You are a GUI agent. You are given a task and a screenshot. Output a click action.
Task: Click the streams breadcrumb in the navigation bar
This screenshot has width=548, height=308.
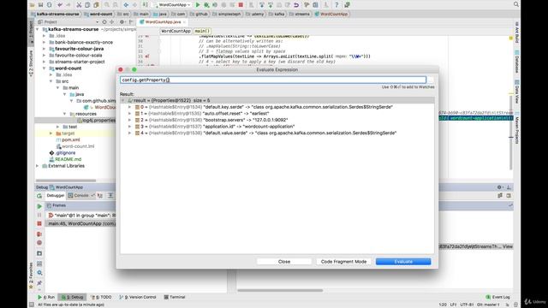[x=301, y=14]
